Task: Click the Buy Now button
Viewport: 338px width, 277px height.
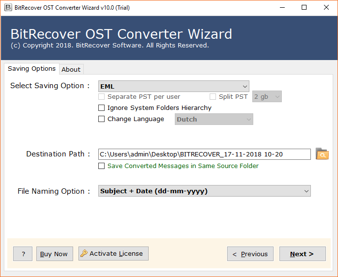Action: coord(55,254)
